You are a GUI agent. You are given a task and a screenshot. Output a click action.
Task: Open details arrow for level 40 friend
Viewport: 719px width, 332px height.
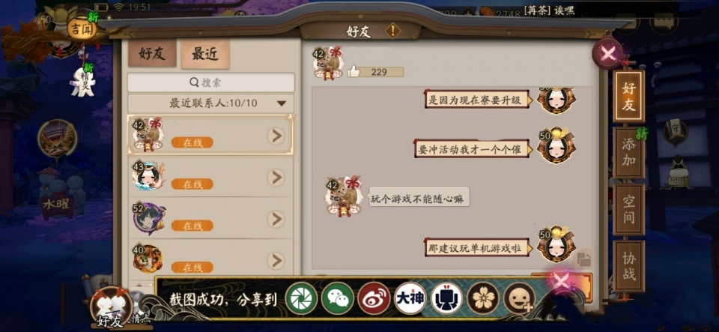276,261
